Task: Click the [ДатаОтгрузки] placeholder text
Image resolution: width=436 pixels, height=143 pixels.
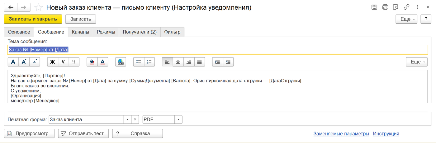Action: [286, 81]
